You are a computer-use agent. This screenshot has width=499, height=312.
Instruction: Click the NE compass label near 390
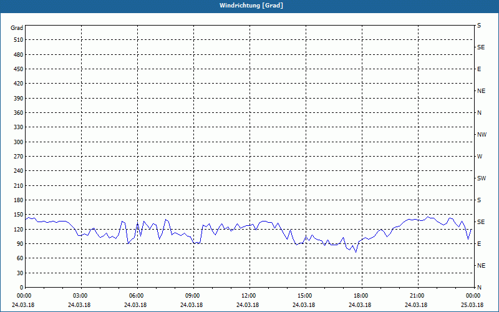481,91
